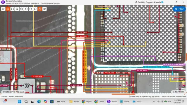187x105 pixels.
Task: Click the blue PCD button
Action: tap(179, 9)
